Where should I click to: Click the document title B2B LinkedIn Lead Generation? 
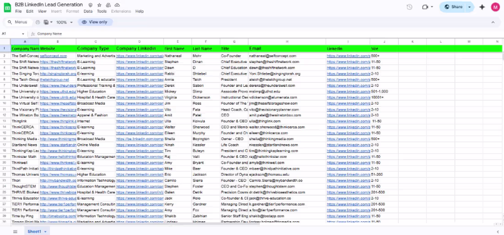[49, 5]
